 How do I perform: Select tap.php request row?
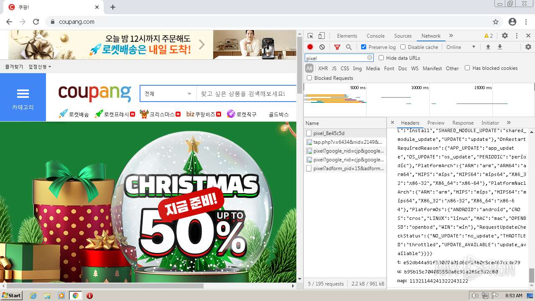(345, 142)
